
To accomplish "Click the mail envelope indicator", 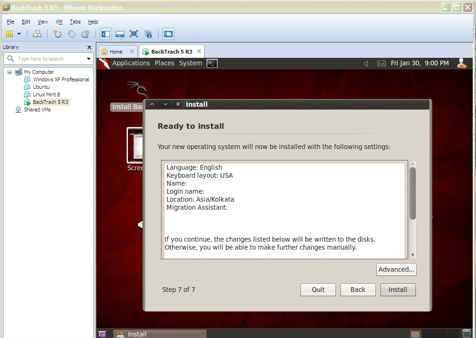I will (x=381, y=63).
